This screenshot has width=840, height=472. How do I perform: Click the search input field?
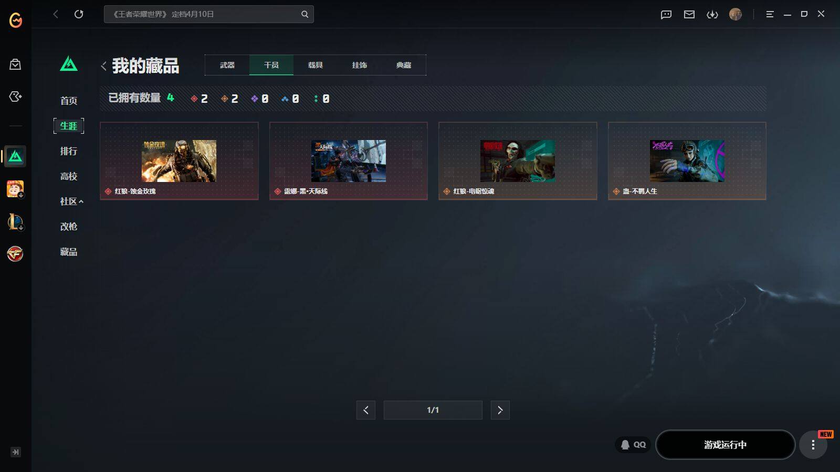209,14
